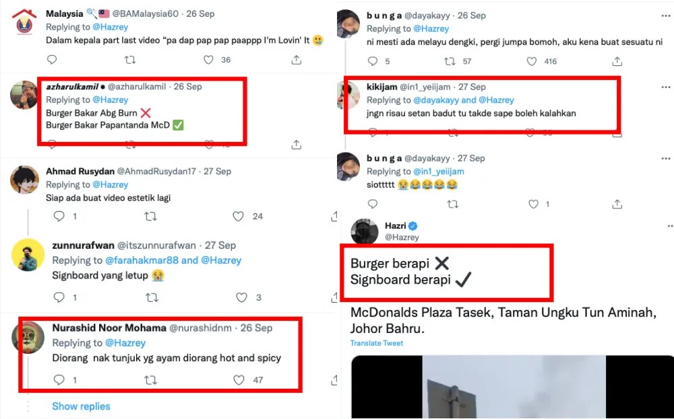Retweet Ahmad Rusydan's video estetik tweet
Viewport: 674px width, 419px height.
[x=151, y=216]
